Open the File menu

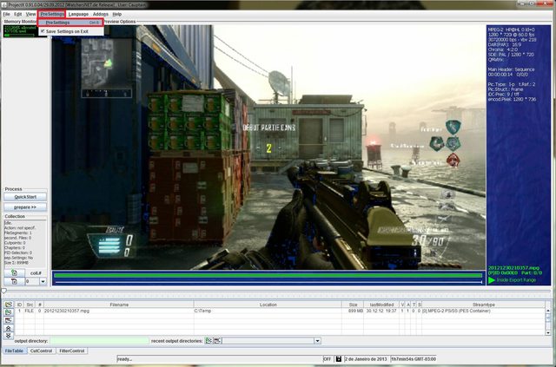[x=6, y=14]
